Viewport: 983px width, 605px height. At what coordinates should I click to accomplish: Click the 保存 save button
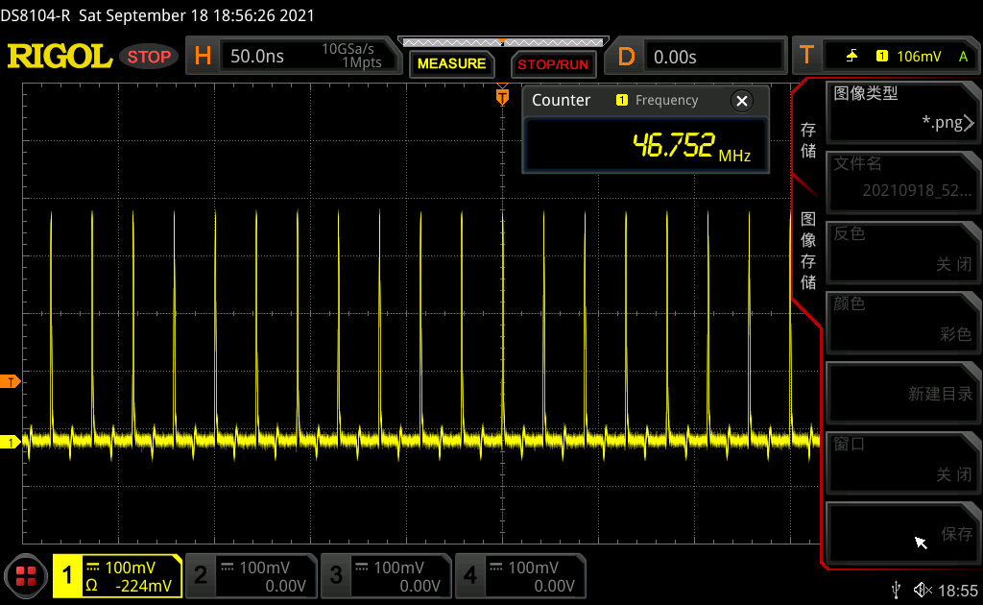[902, 534]
